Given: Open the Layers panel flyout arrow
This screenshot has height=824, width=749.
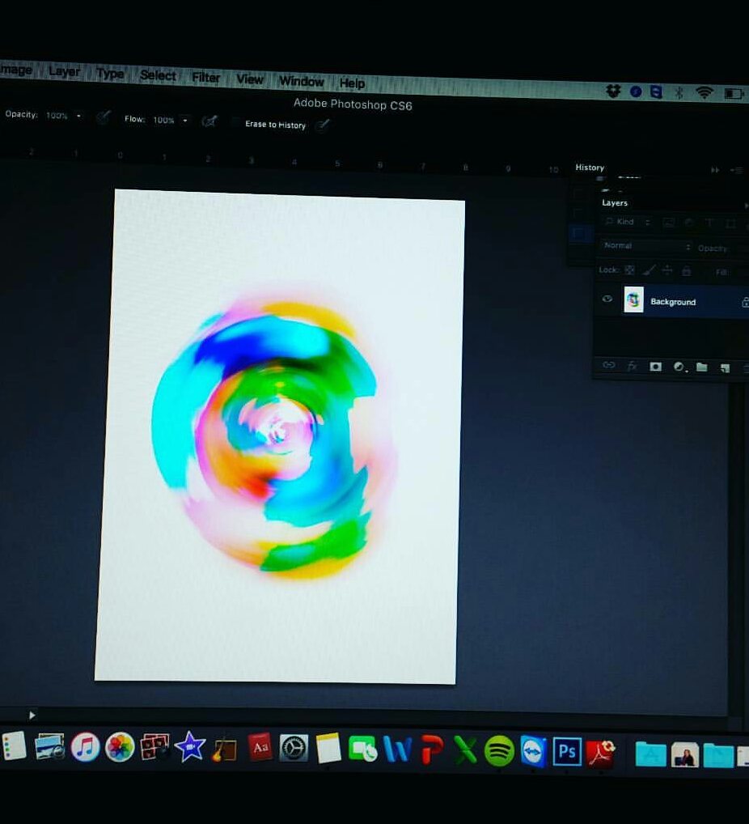Looking at the screenshot, I should [x=746, y=206].
